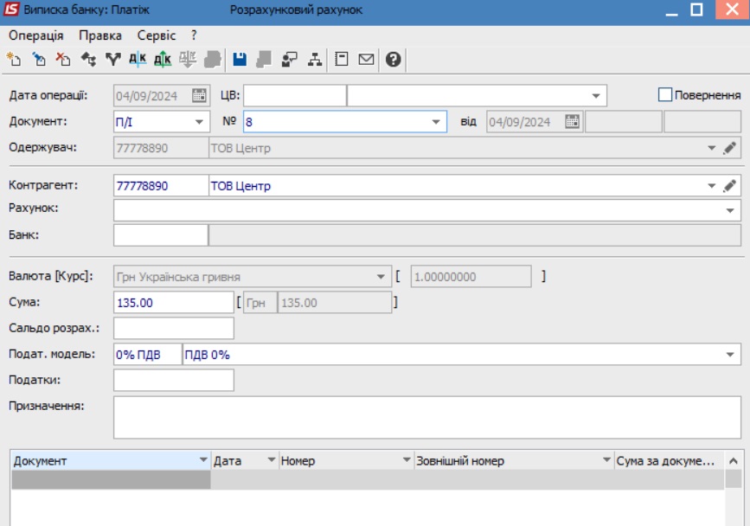Screen dimensions: 750x526
Task: Click the Податки input field
Action: pyautogui.click(x=174, y=380)
